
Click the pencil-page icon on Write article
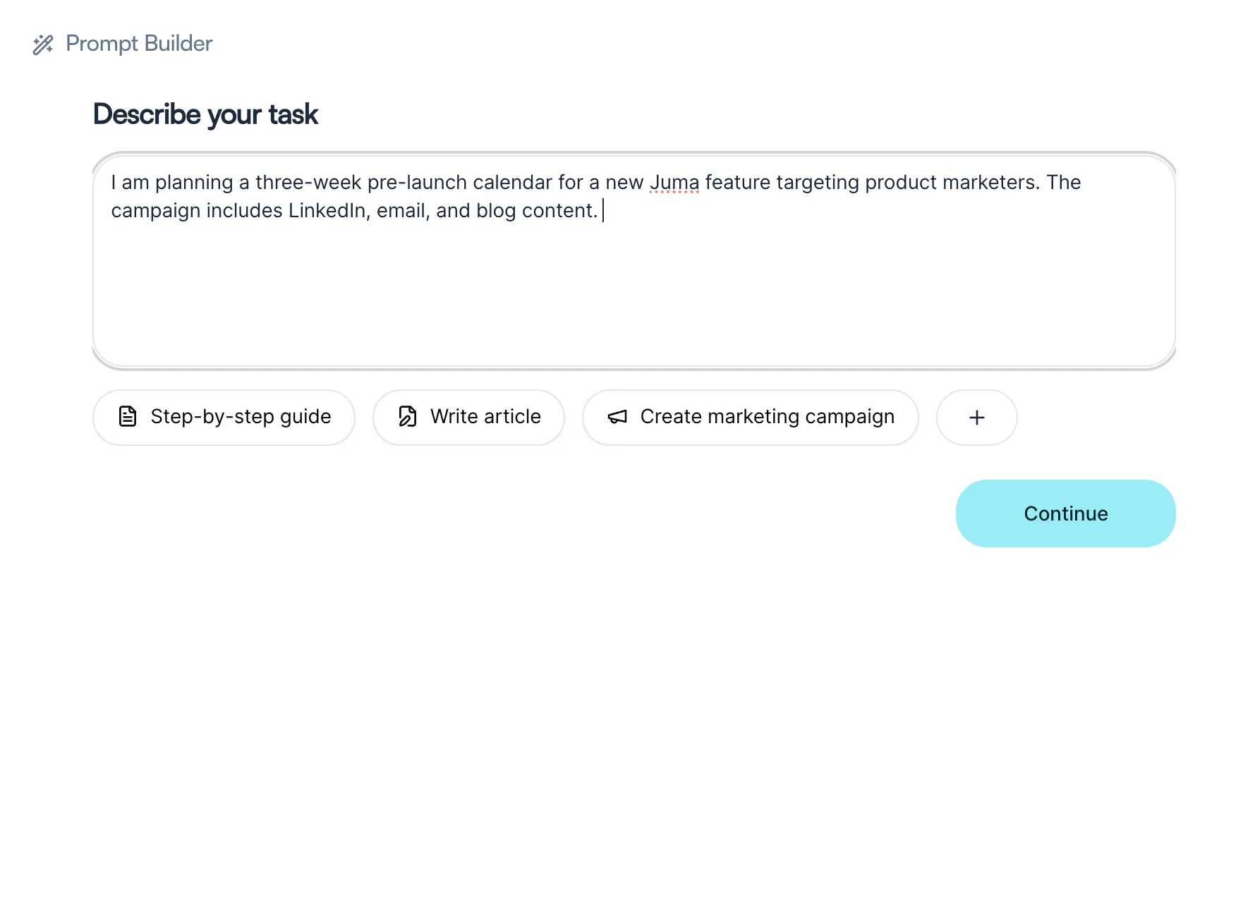point(408,416)
